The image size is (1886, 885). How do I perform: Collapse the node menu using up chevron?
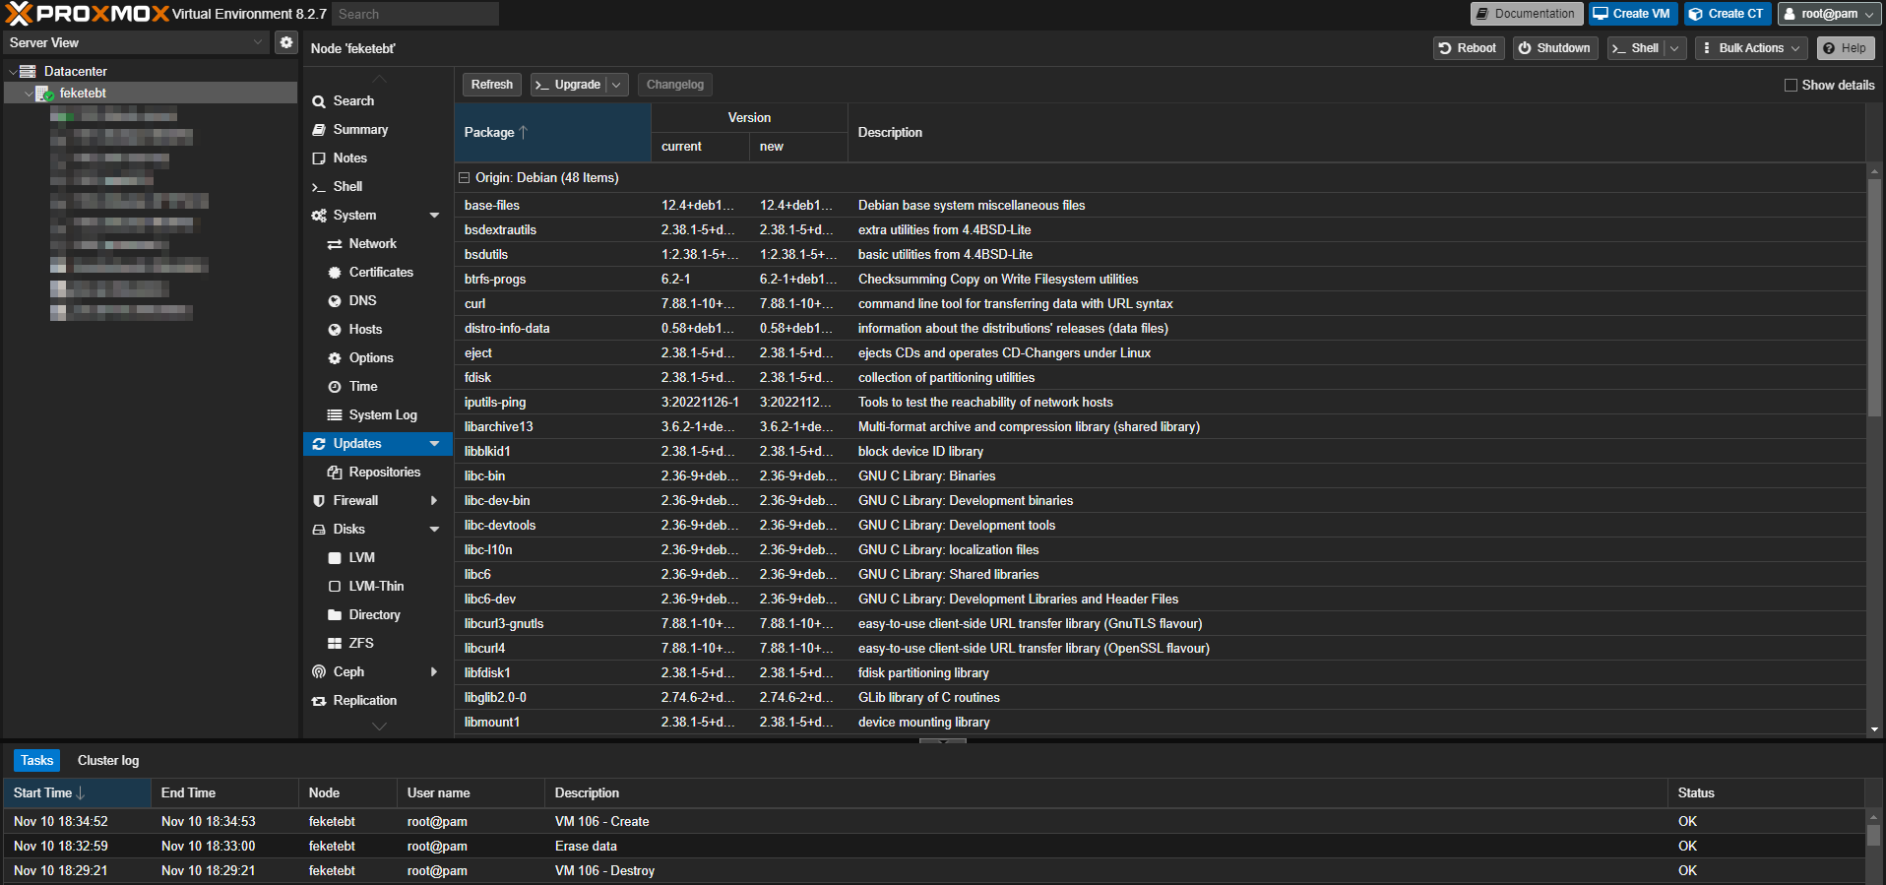[x=379, y=79]
